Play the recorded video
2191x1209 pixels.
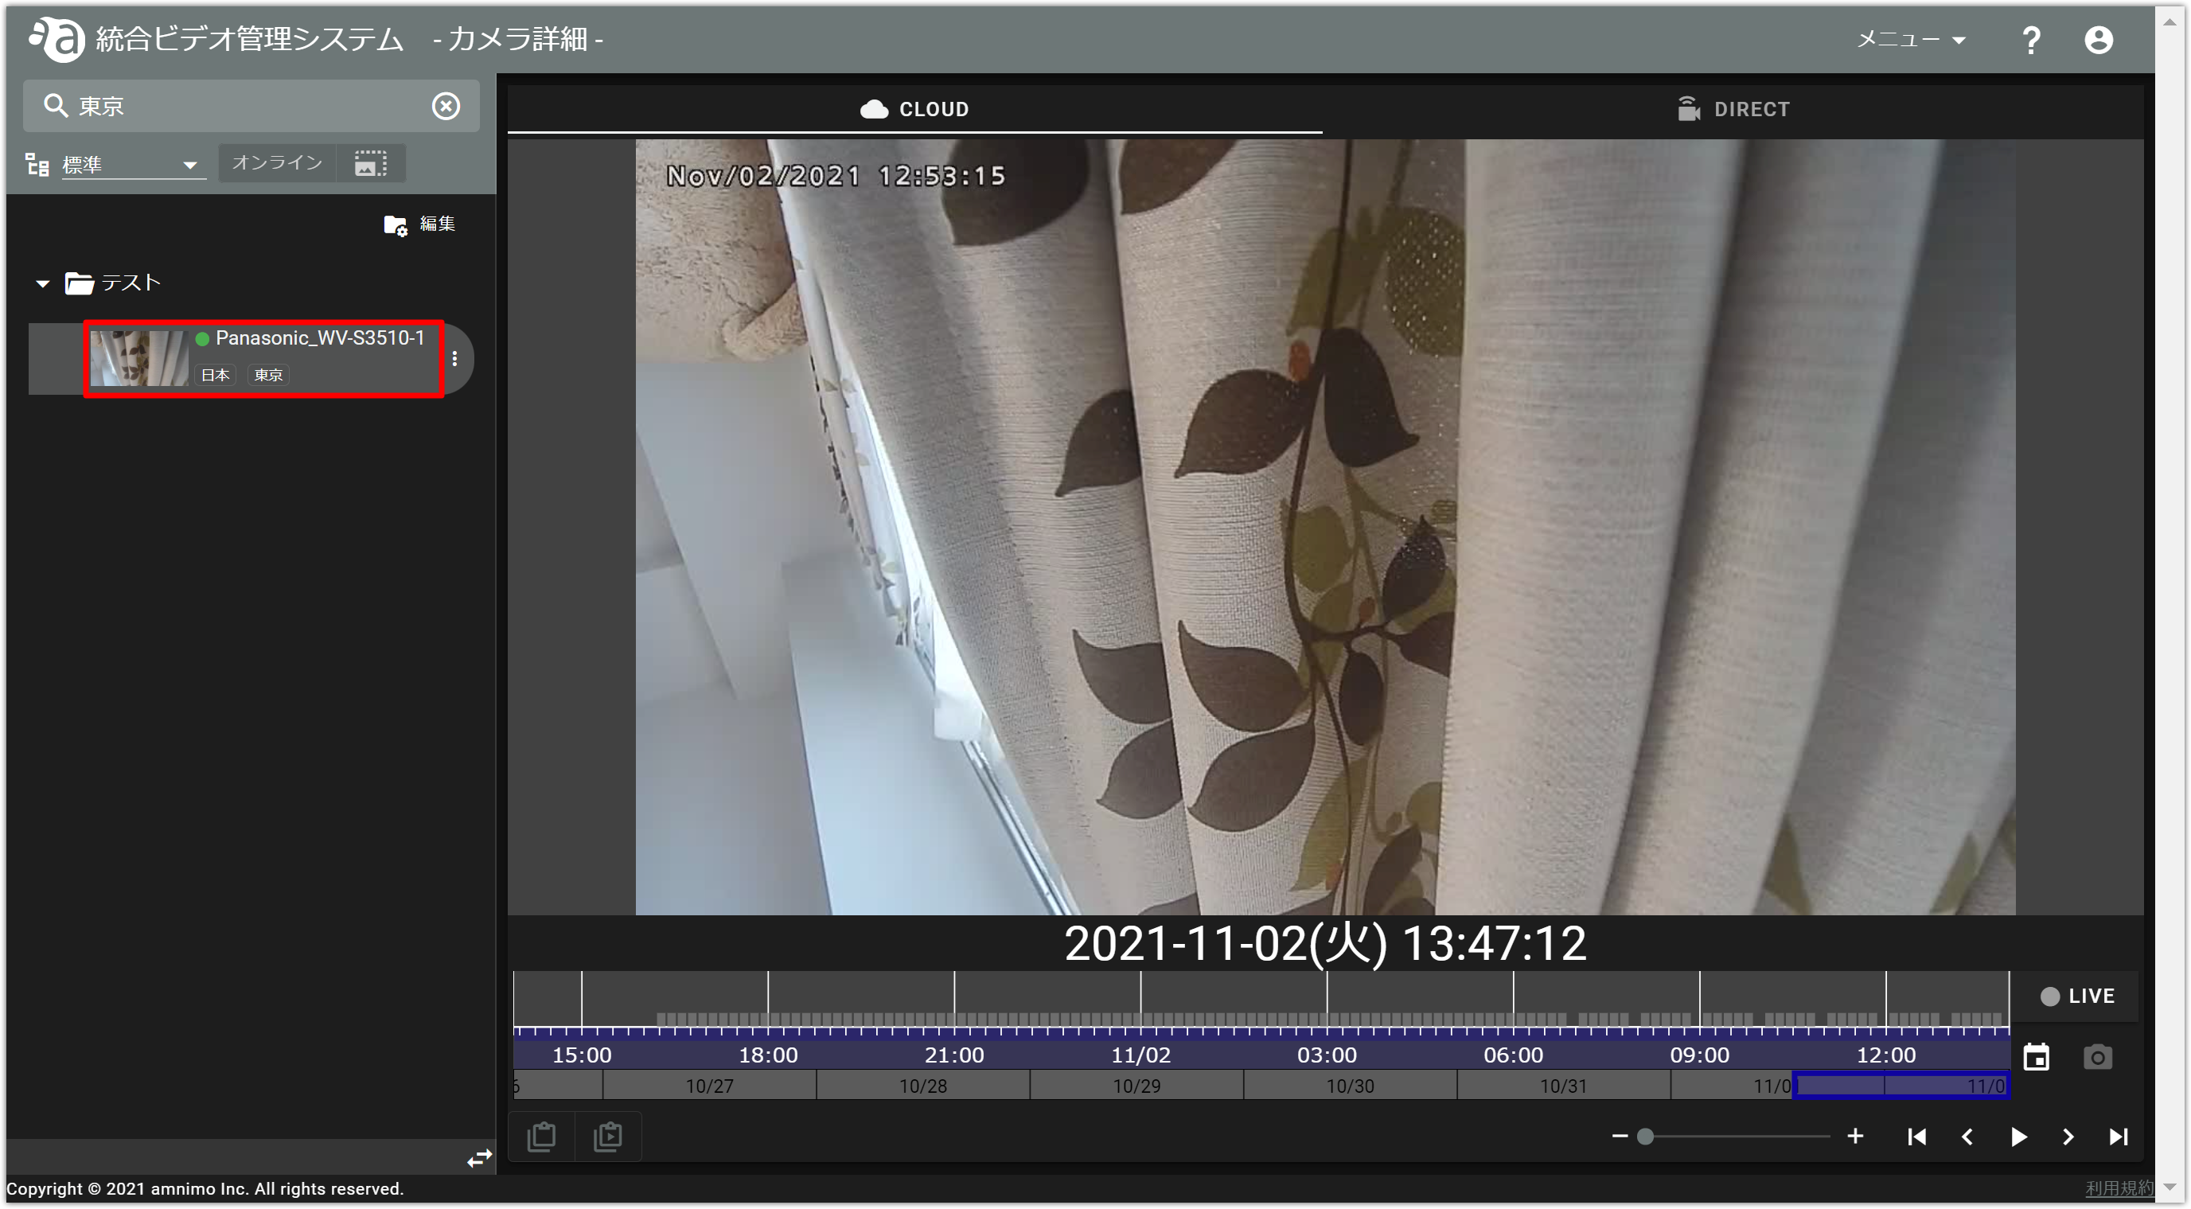(2018, 1137)
